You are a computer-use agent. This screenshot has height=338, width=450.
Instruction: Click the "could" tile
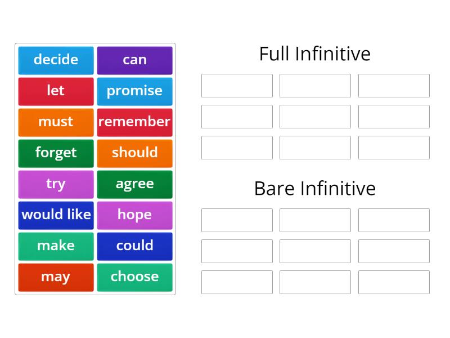tap(134, 246)
